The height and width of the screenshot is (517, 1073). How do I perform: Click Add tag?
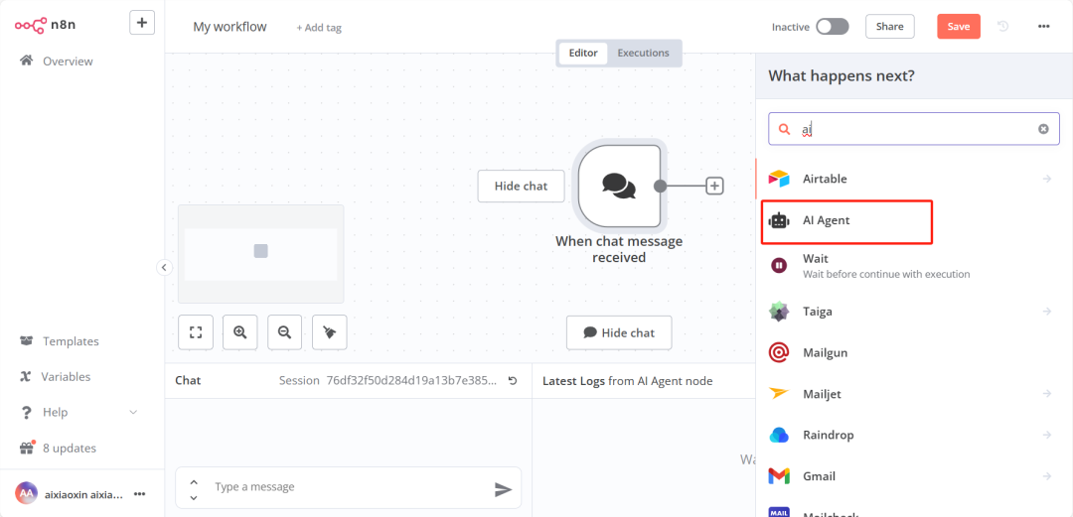click(x=319, y=28)
